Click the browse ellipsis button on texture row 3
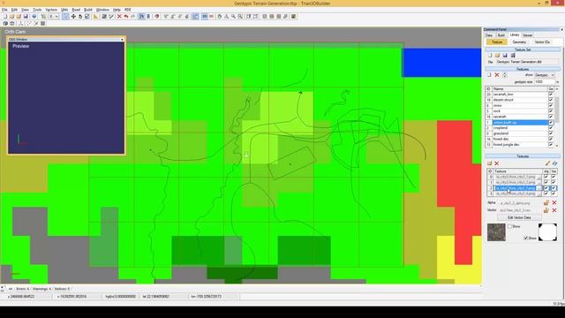This screenshot has height=318, width=565. [539, 193]
